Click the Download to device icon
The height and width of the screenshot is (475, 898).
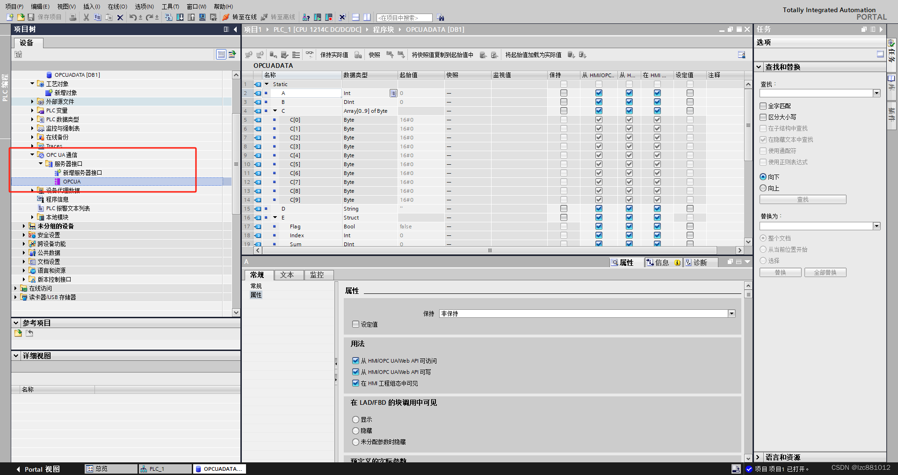180,17
